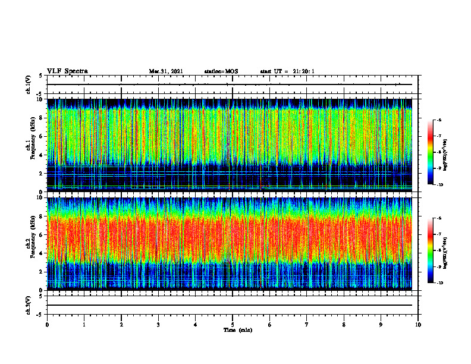The width and height of the screenshot is (471, 364).
Task: Click the '6' frequency tick of ch.1 spectrogram
Action: pos(42,136)
